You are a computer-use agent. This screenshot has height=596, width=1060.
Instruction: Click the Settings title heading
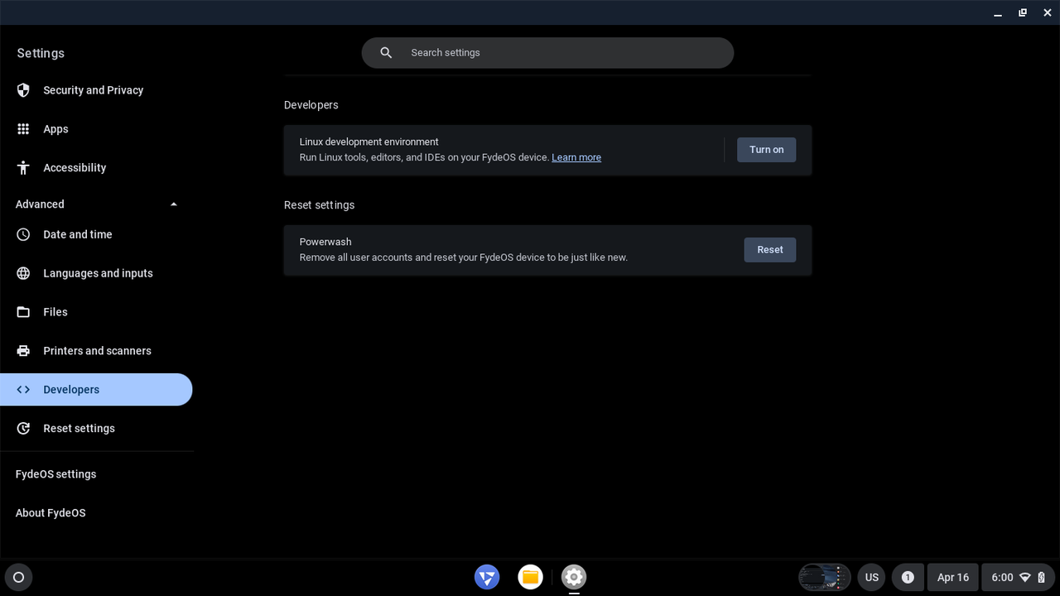point(41,53)
